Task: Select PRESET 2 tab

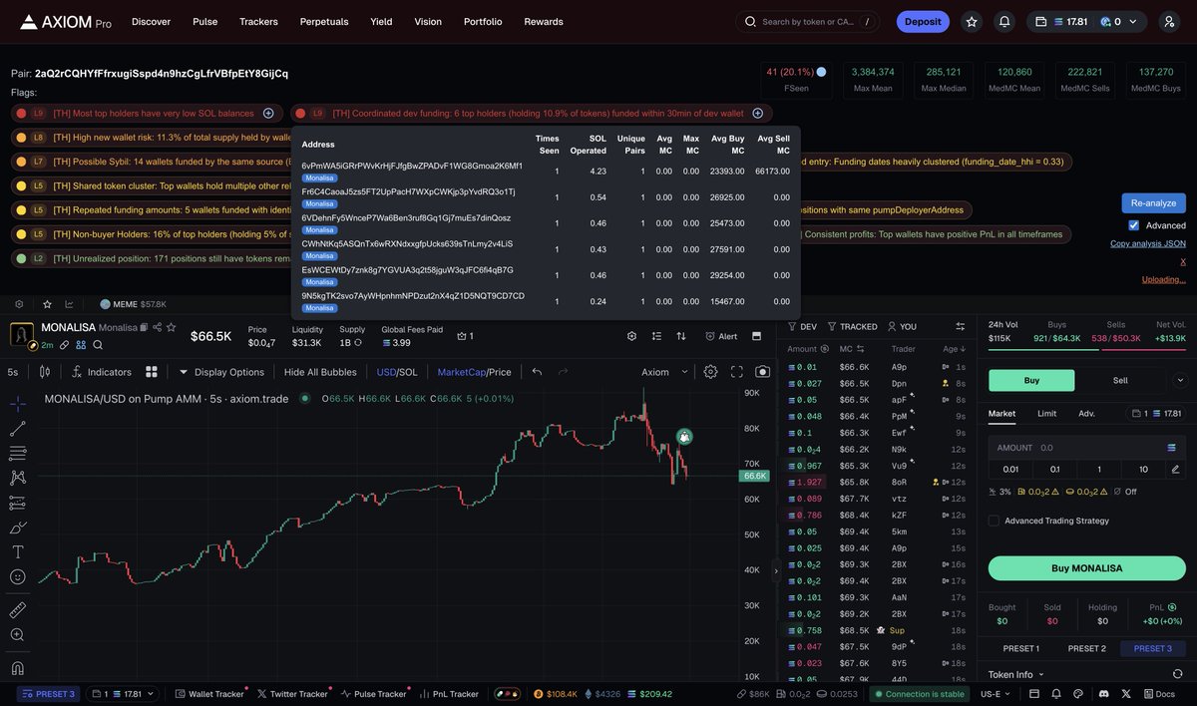Action: click(x=1086, y=648)
